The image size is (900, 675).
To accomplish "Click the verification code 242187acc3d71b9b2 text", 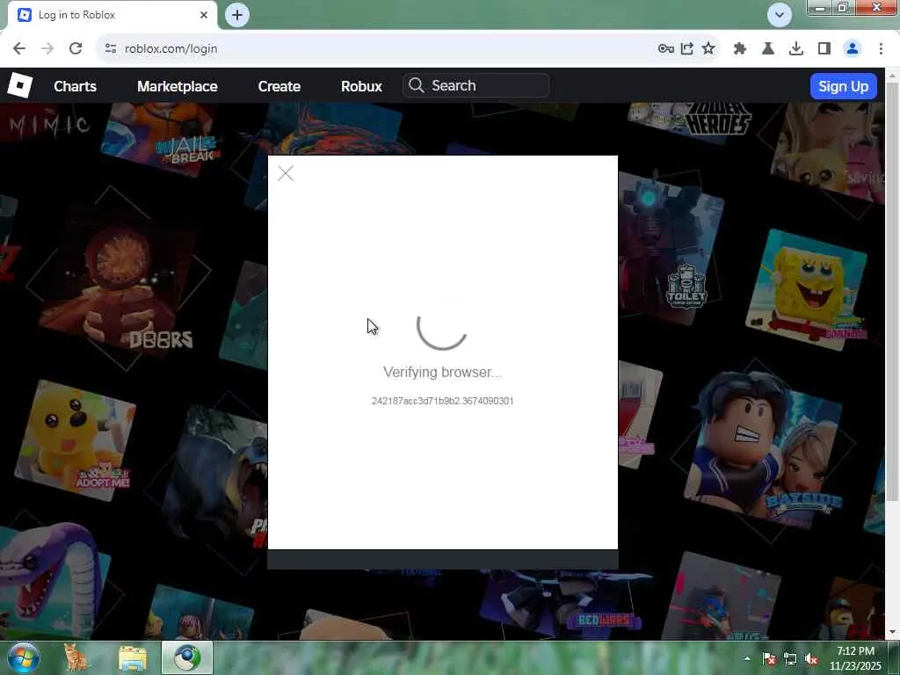I will 443,401.
